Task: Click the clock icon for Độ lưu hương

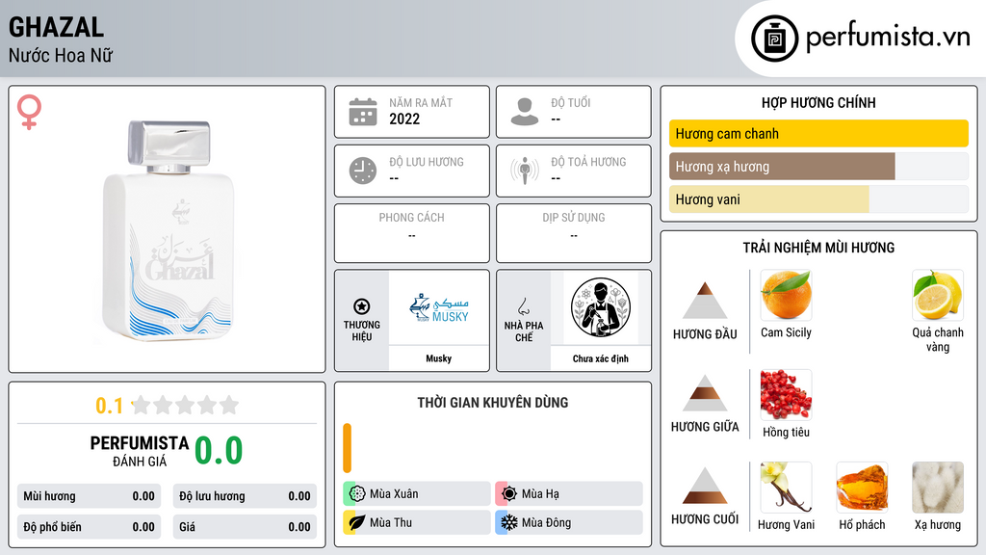Action: coord(363,171)
